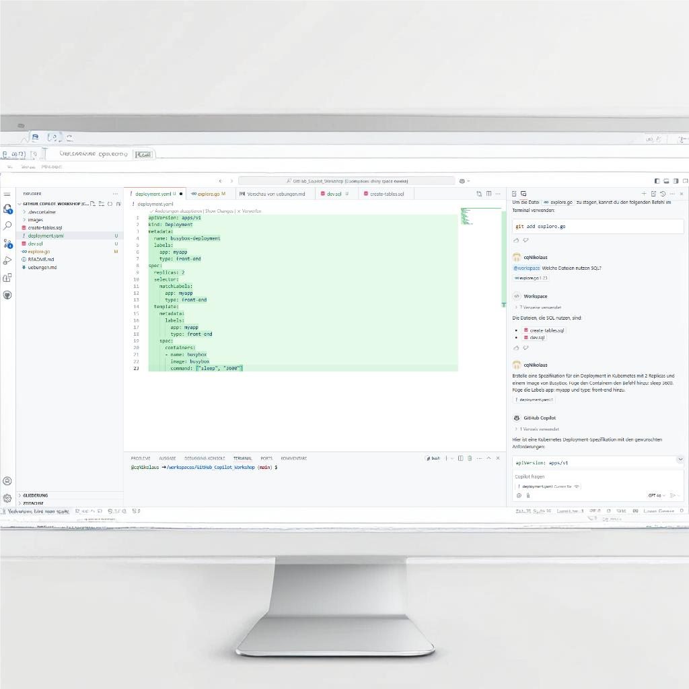Expand the images folder
This screenshot has height=689, width=689.
(25, 220)
